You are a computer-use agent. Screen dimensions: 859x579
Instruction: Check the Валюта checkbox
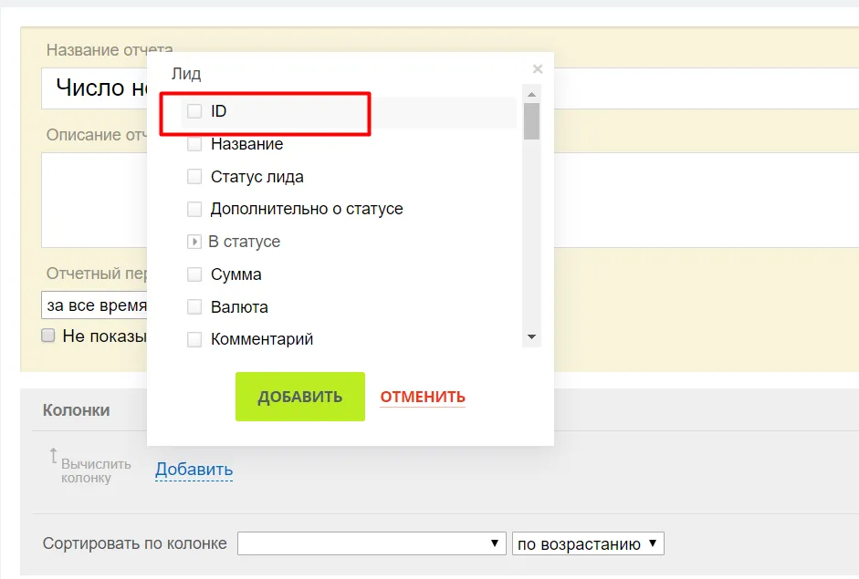tap(194, 307)
